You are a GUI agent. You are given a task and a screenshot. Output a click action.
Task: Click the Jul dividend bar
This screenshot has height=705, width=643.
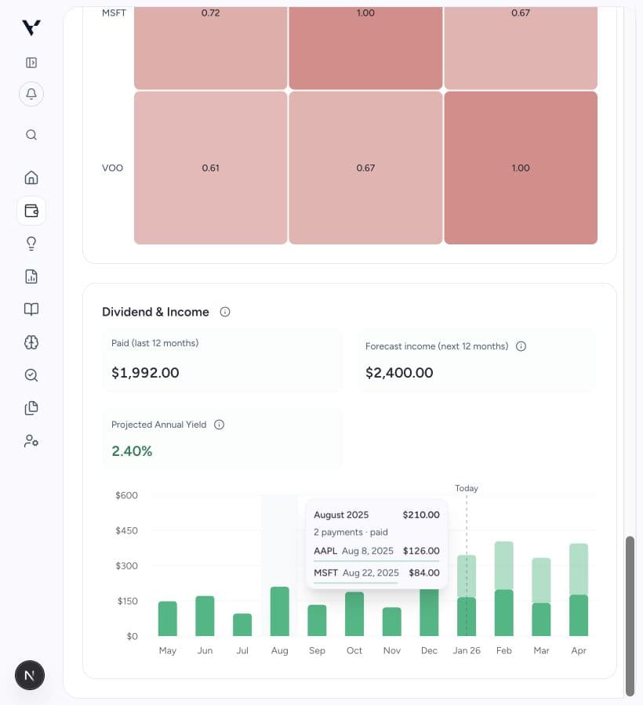(242, 625)
